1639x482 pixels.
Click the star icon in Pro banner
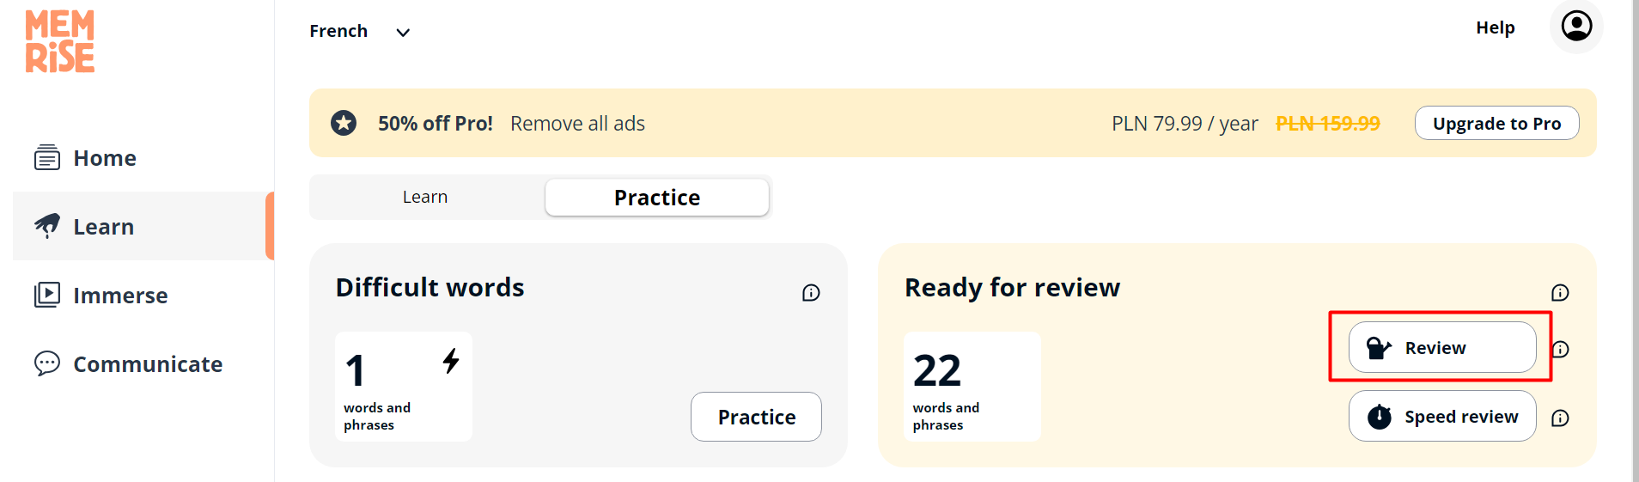click(344, 123)
